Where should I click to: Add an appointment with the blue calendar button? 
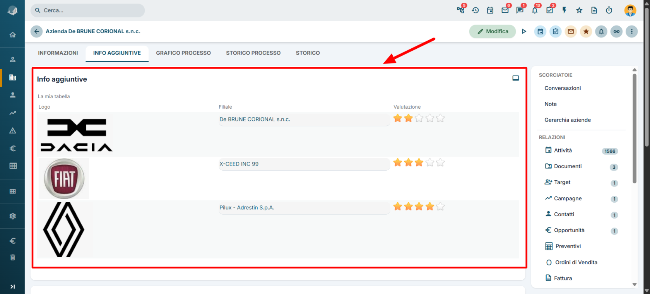[x=541, y=31]
